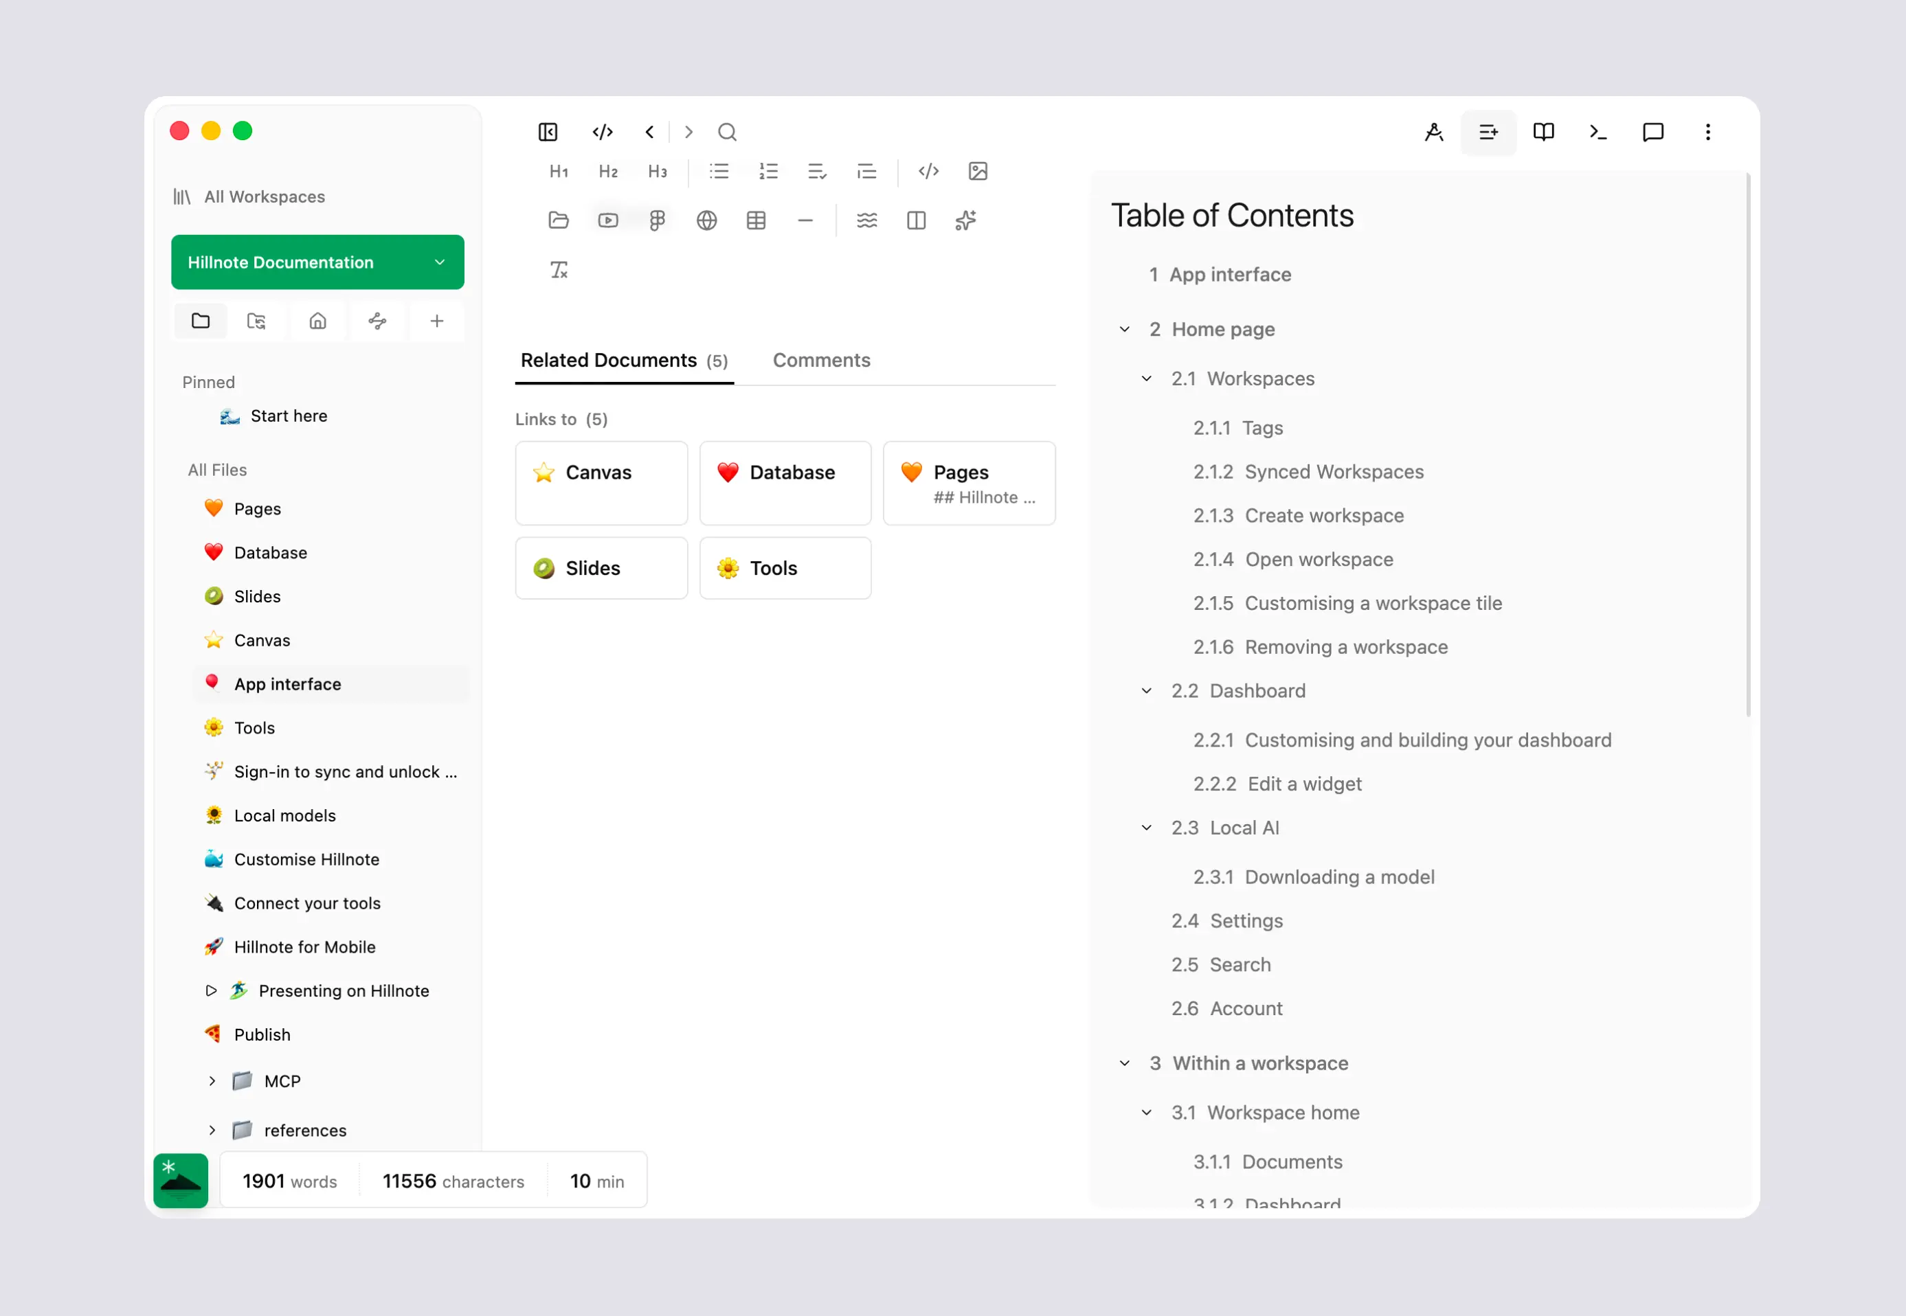This screenshot has height=1316, width=1906.
Task: Click the Table of Contents scrollbar
Action: (x=1748, y=445)
